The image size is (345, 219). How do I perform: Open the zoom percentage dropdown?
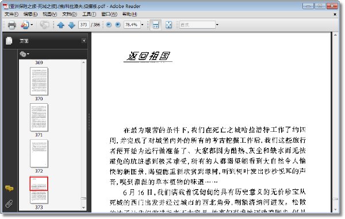[x=143, y=25]
